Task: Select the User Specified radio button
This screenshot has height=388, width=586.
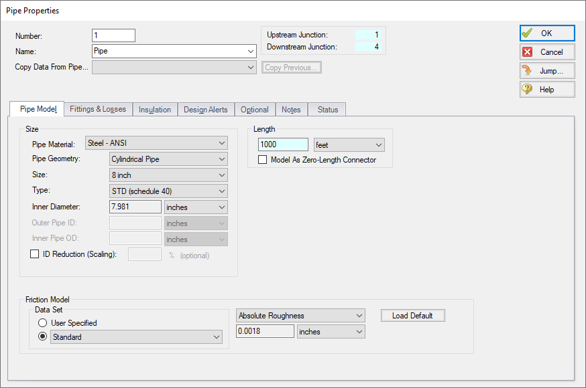Action: click(x=42, y=323)
